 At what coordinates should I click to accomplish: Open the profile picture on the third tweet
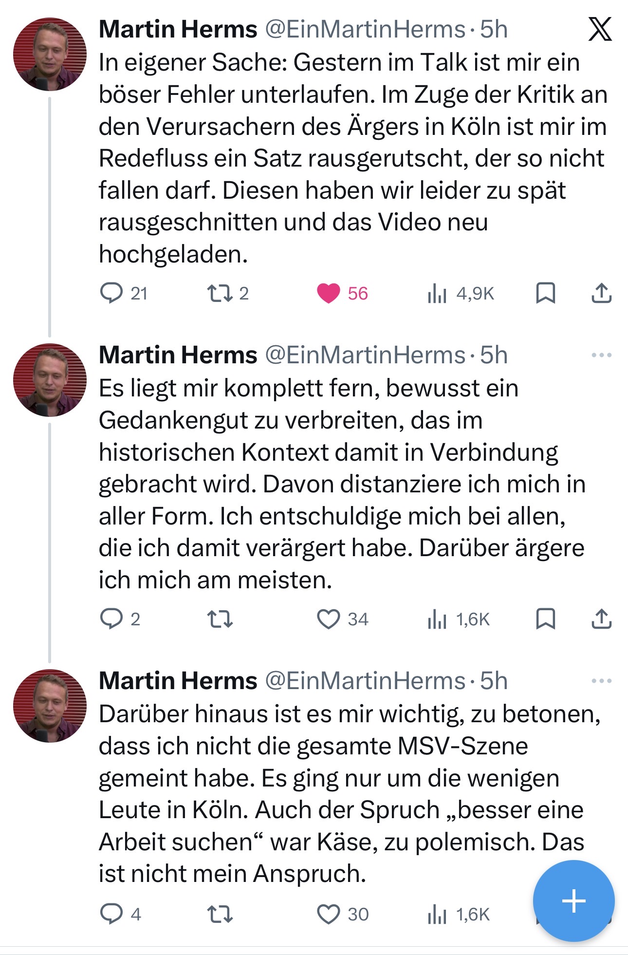[x=50, y=706]
